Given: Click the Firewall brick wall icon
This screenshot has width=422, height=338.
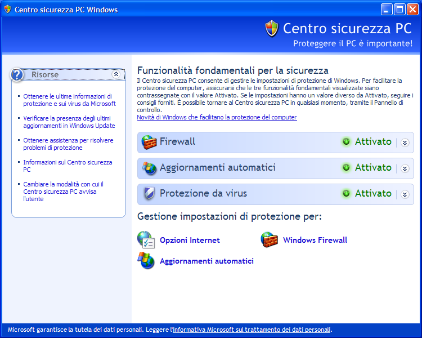Looking at the screenshot, I should 149,142.
